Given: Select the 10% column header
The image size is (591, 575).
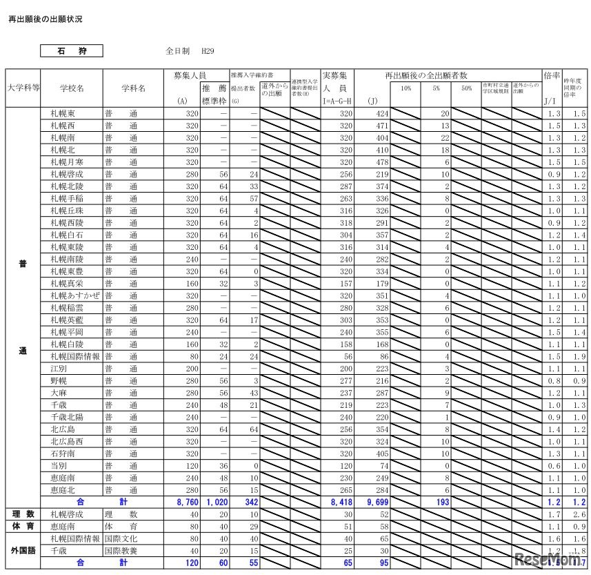Looking at the screenshot, I should [x=405, y=88].
